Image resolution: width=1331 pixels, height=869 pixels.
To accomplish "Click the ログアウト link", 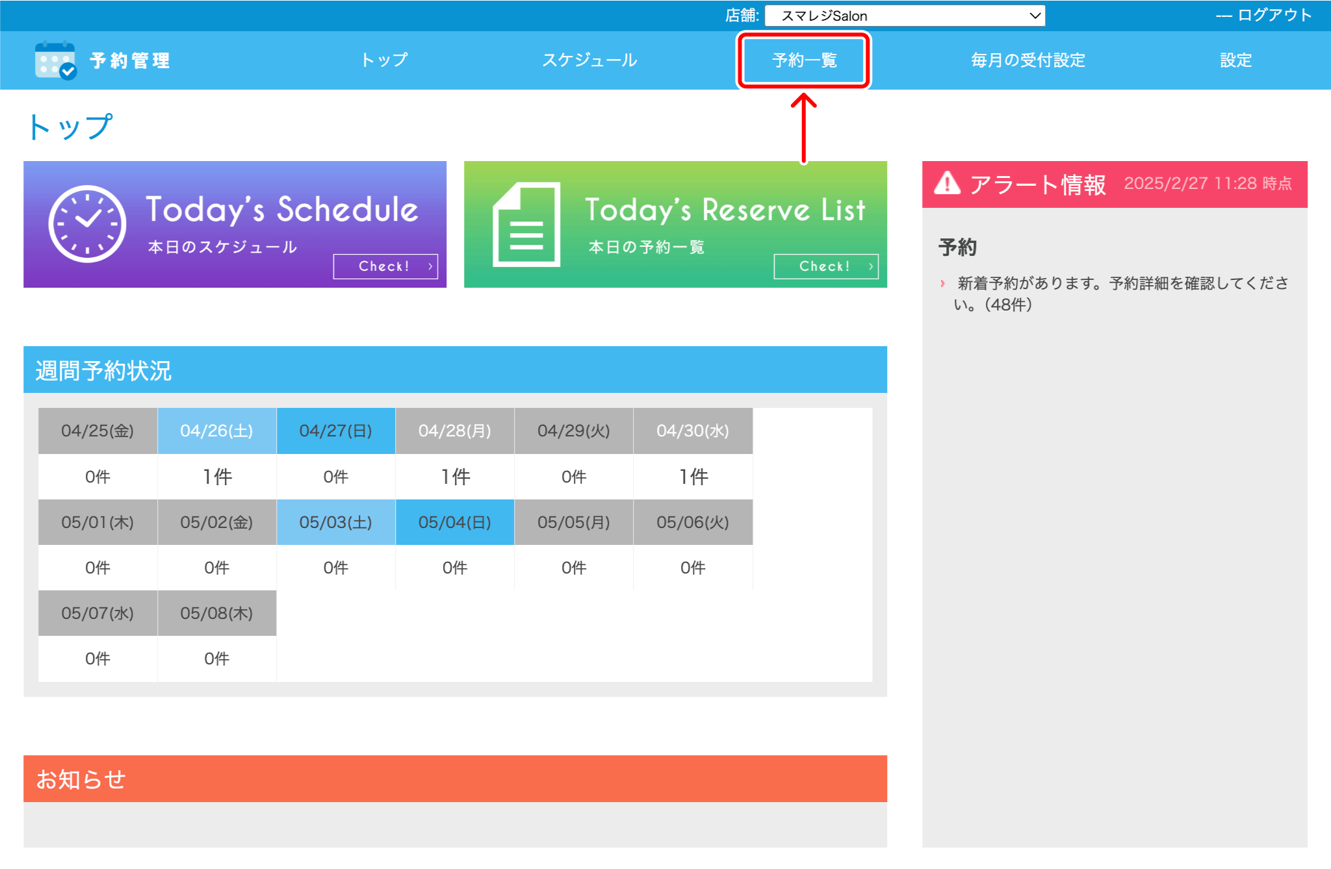I will point(1274,16).
